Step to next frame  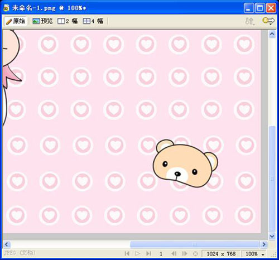[x=185, y=253]
